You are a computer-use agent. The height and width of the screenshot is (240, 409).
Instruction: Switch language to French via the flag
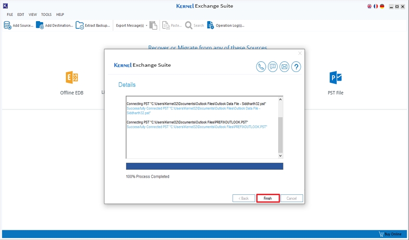(x=376, y=6)
